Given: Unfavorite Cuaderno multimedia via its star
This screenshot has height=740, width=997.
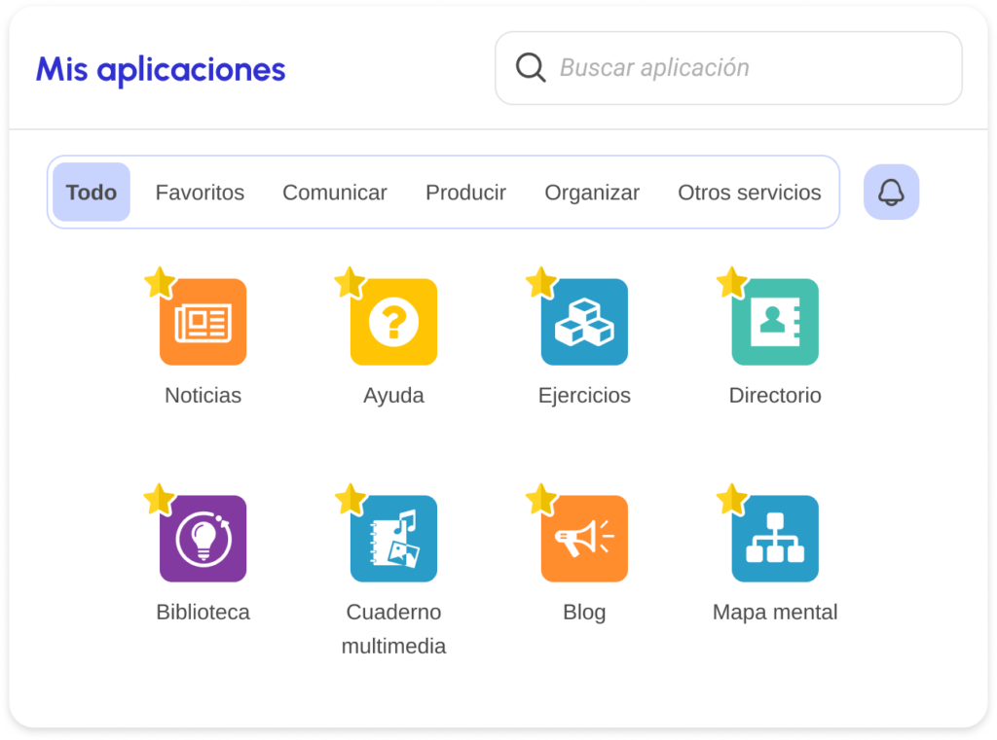Looking at the screenshot, I should point(351,499).
